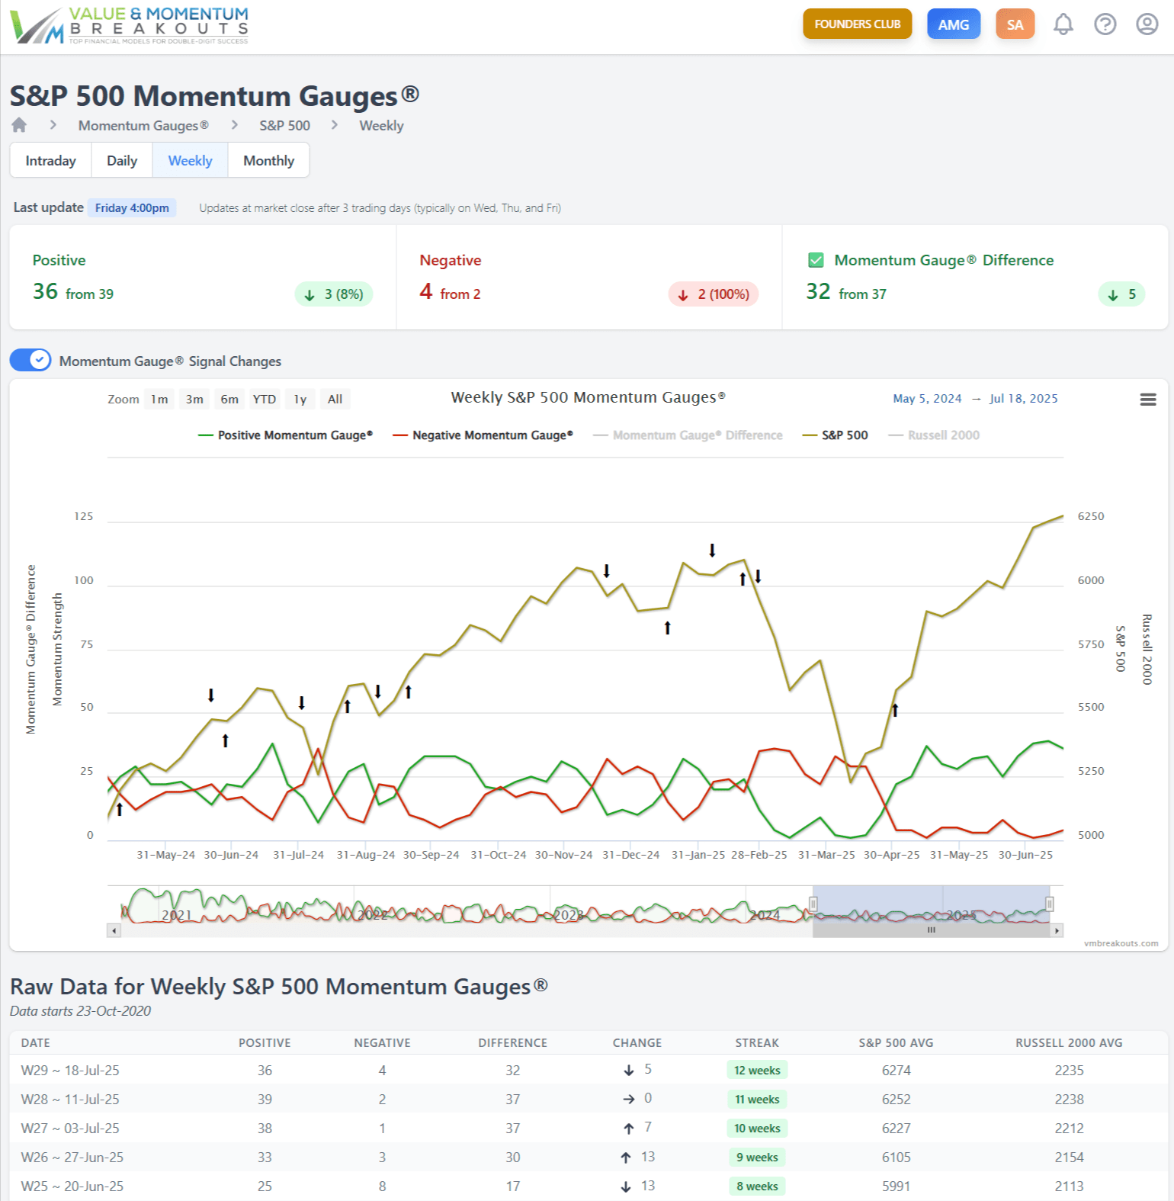Screen dimensions: 1174x1201
Task: Click the navigator left range handle
Action: click(813, 904)
